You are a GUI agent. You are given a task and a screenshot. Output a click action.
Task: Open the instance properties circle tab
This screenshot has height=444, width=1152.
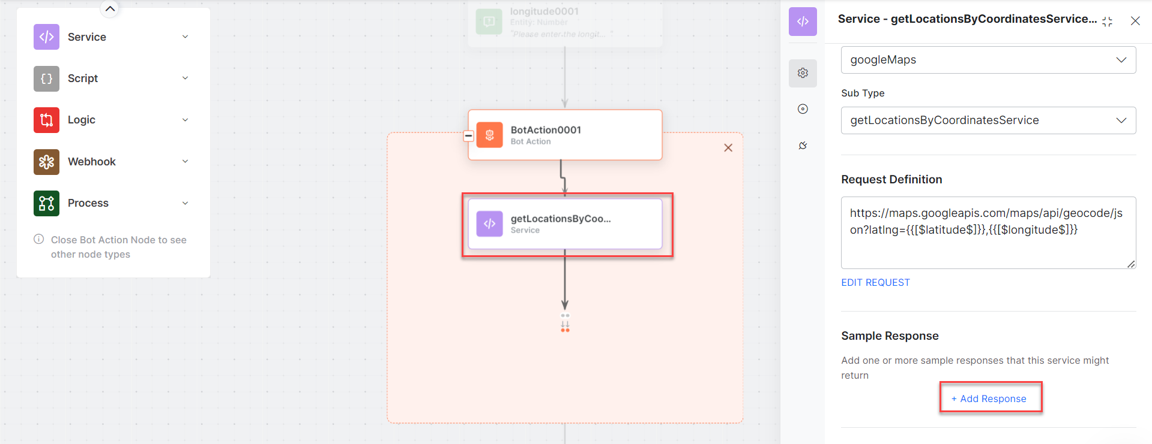pyautogui.click(x=803, y=109)
